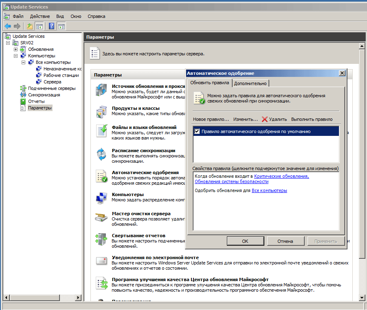Expand the Обновления tree node
Image resolution: width=367 pixels, height=310 pixels.
16,49
